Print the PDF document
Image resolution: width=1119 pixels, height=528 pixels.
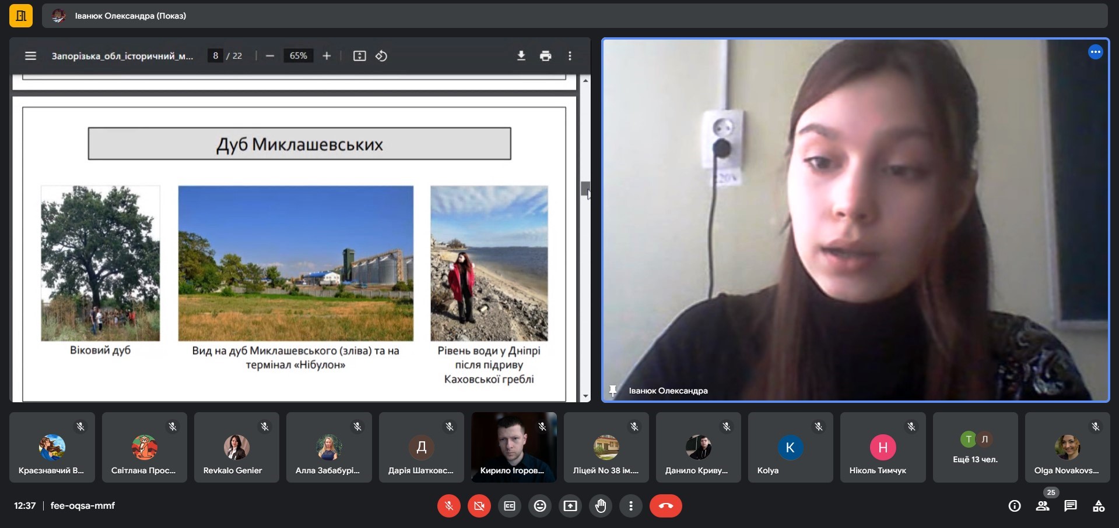545,56
